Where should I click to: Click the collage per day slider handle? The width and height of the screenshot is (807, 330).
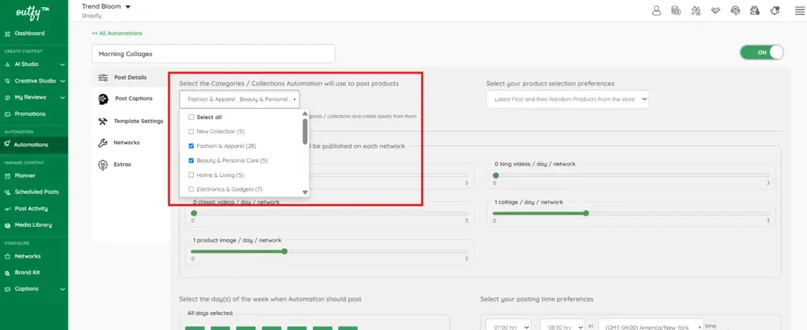[586, 213]
